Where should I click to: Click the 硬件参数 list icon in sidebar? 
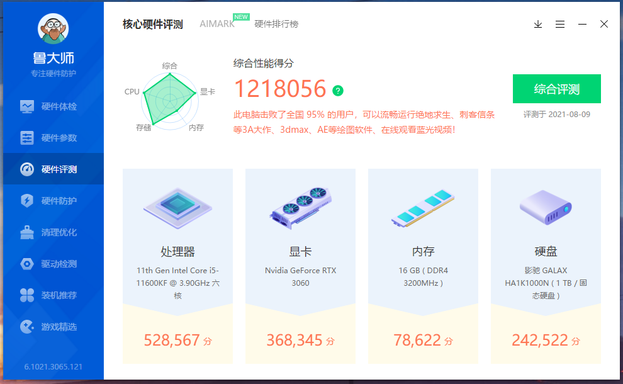point(27,138)
